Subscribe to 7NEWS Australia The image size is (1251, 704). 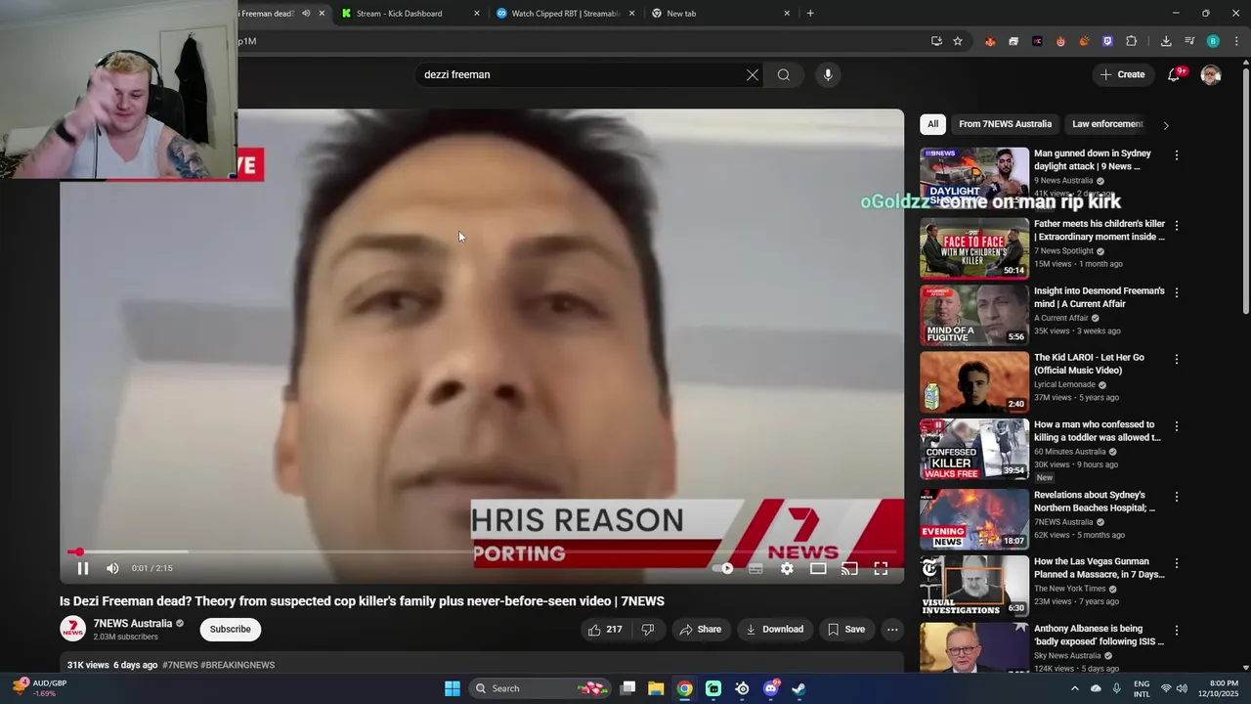coord(231,629)
